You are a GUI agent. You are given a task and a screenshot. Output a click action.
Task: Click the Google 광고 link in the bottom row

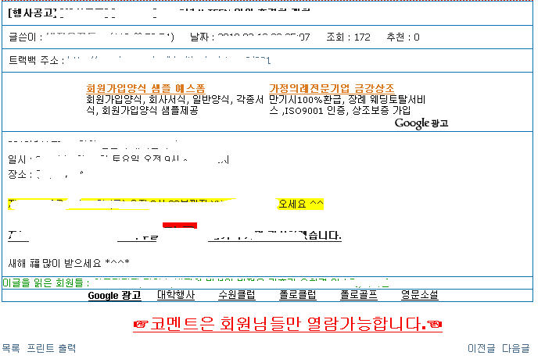click(x=114, y=296)
